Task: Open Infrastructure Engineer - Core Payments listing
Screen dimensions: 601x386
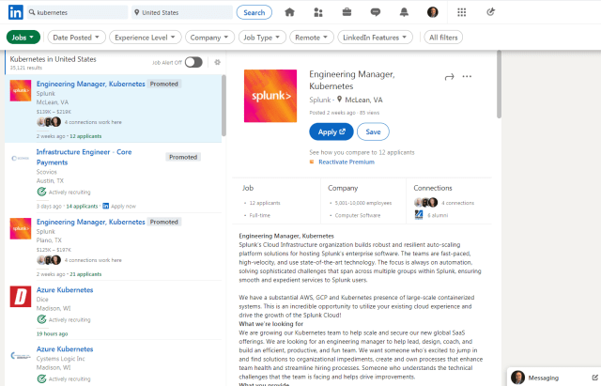Action: 84,157
